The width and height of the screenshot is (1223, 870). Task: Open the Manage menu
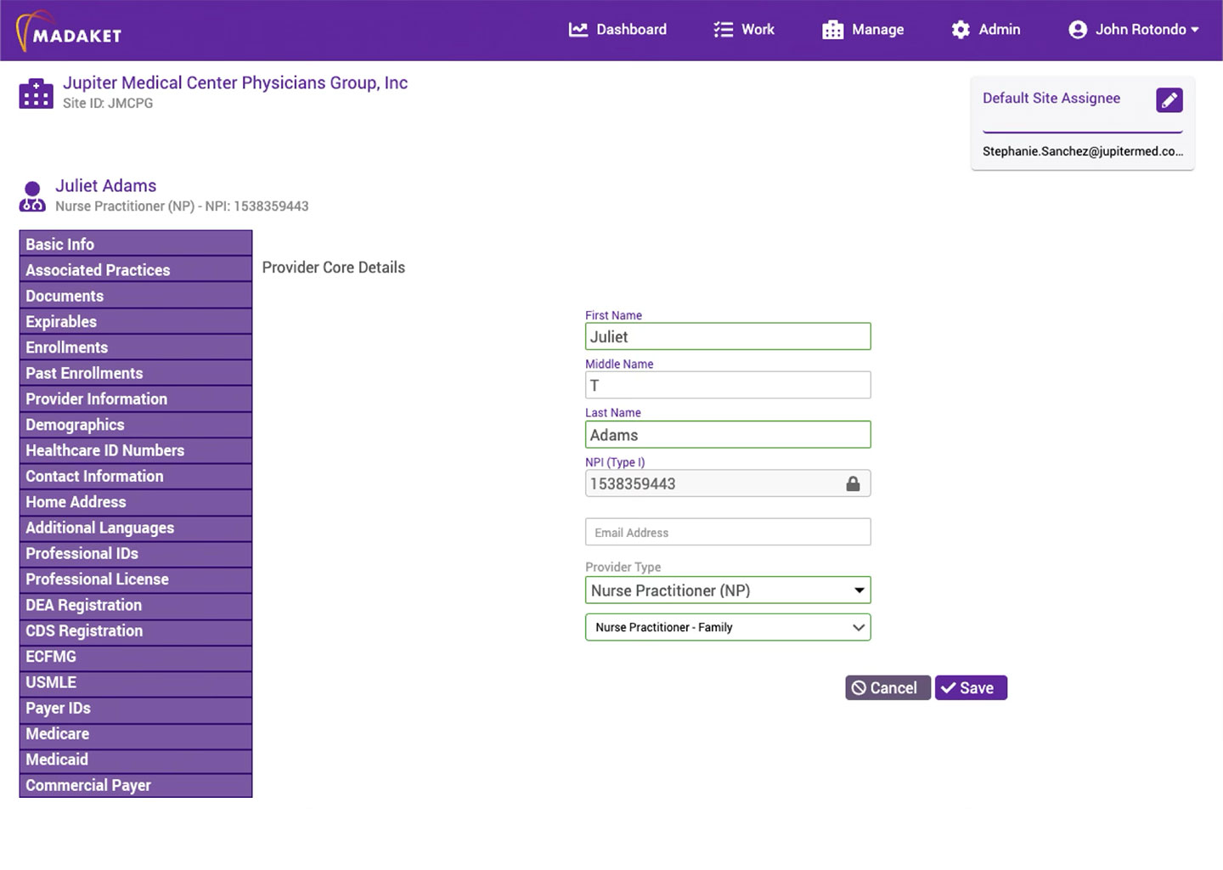coord(863,30)
